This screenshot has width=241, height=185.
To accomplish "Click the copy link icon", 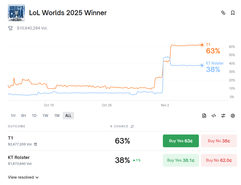I will pos(223,13).
